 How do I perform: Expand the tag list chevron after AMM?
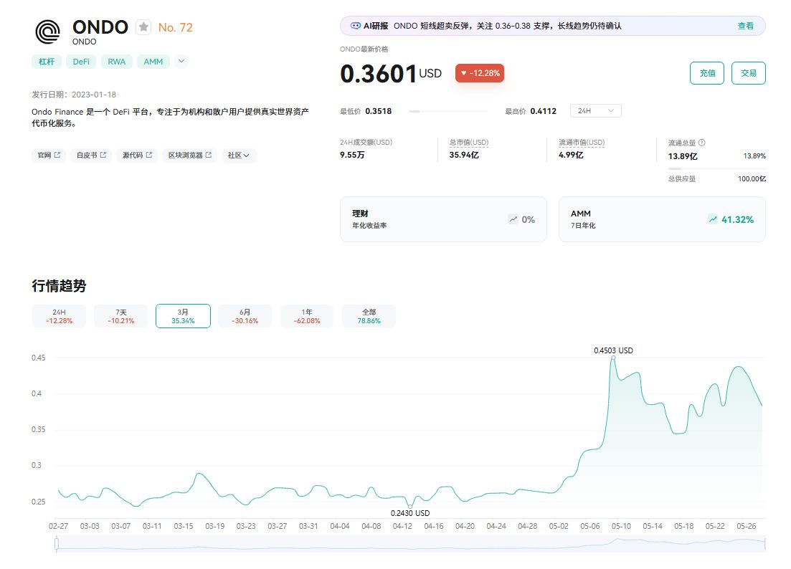click(x=181, y=61)
